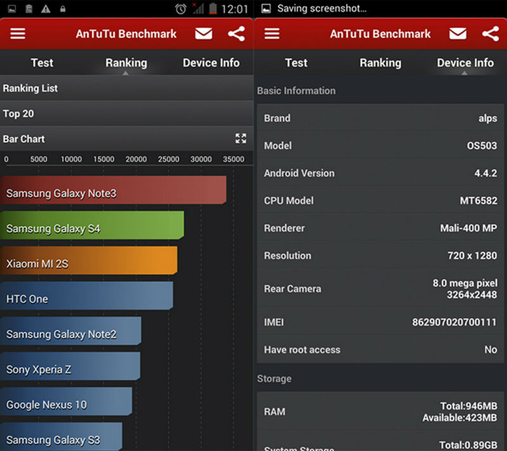Tap the Storage section heading
The image size is (507, 451).
274,378
